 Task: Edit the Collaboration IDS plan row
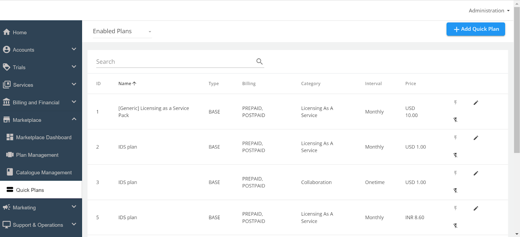point(475,173)
